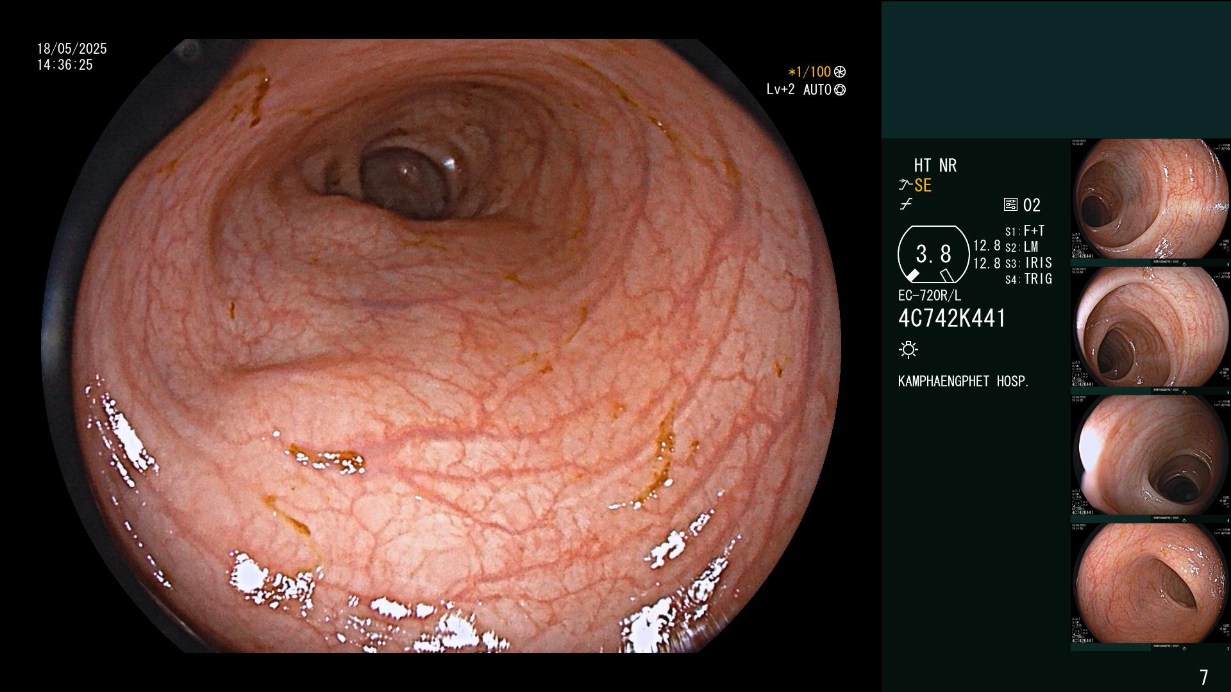The height and width of the screenshot is (692, 1231).
Task: Click the orange SE label
Action: click(x=923, y=186)
